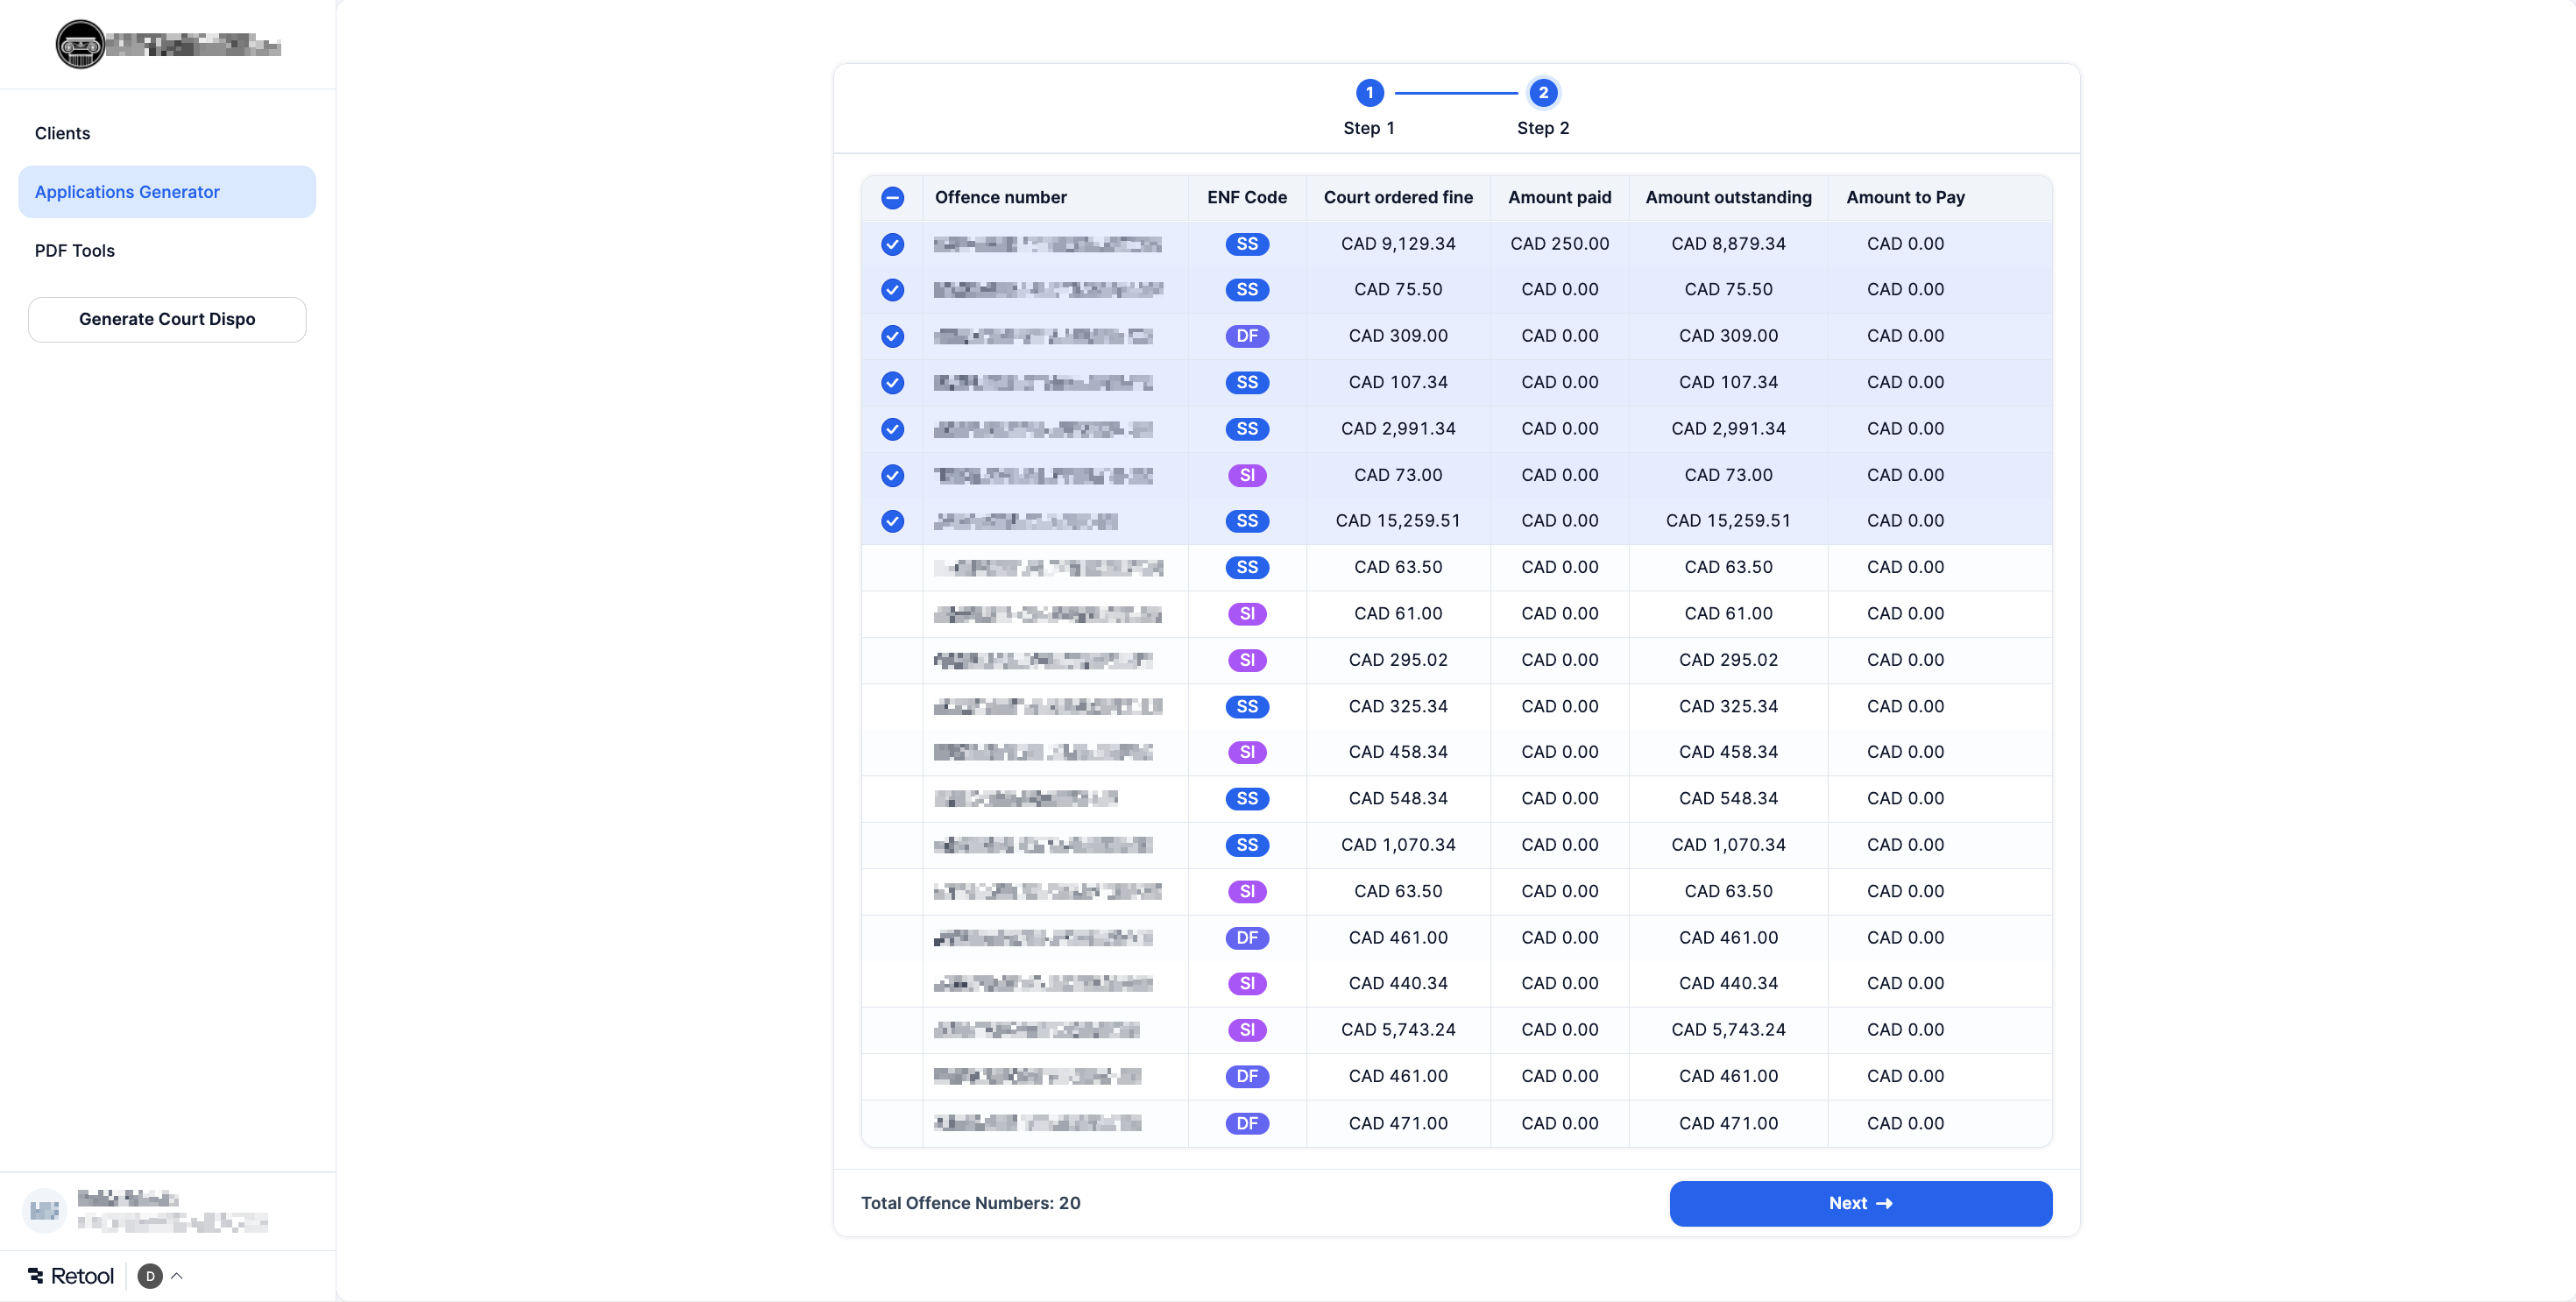The image size is (2576, 1302).
Task: Click Generate Court Dispo button
Action: click(167, 319)
